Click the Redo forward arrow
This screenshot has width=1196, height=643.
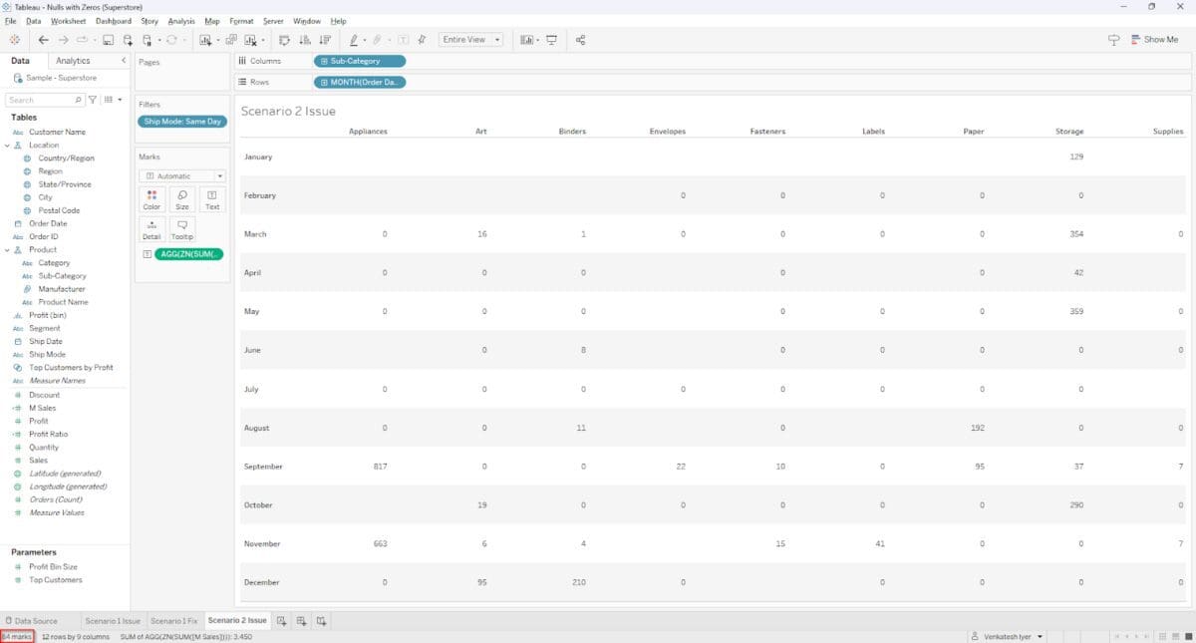pos(63,40)
